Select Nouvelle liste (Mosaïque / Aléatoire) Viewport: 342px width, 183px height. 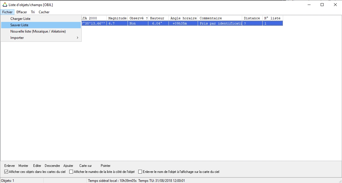coord(38,31)
